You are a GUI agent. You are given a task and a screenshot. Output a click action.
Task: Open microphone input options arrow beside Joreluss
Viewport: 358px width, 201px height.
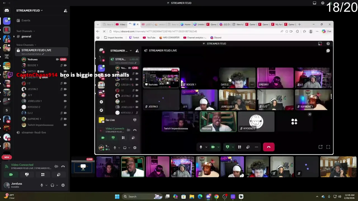46,185
